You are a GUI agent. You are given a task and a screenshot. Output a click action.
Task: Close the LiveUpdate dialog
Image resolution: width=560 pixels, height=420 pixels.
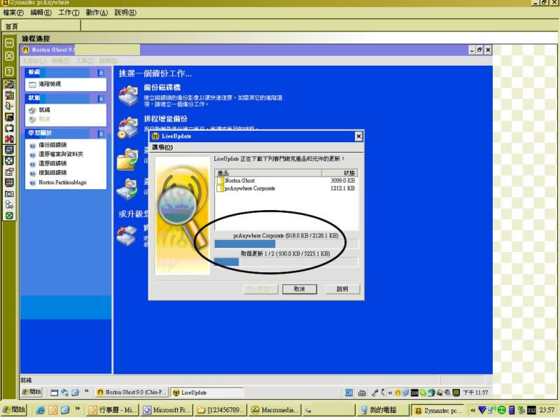(x=358, y=136)
